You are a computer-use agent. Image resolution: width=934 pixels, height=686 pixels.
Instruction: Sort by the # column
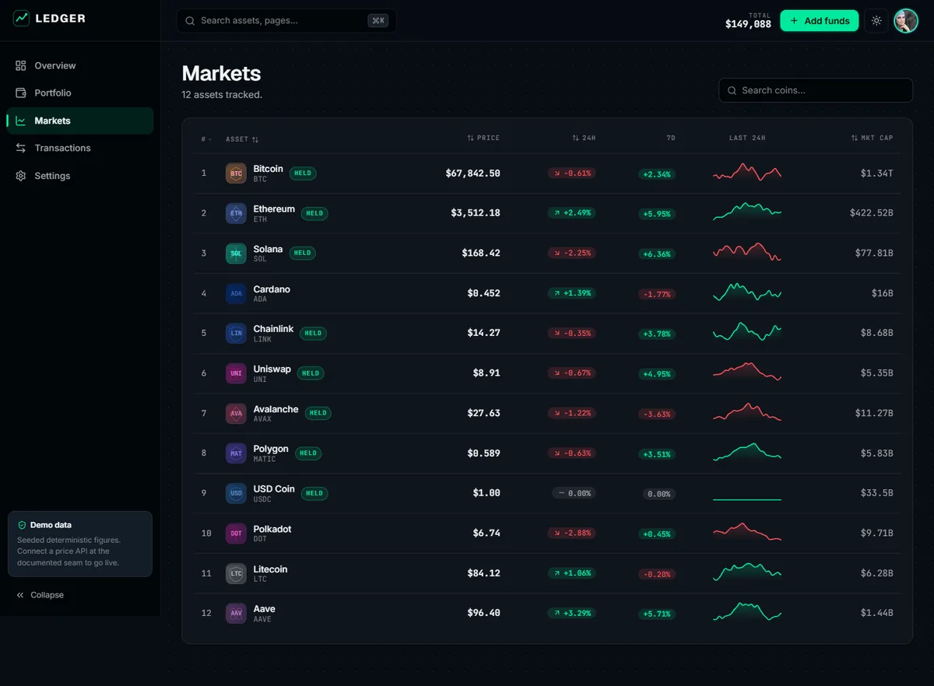pos(205,138)
